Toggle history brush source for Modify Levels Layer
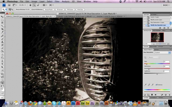Image resolution: width=172 pixels, height=107 pixels. tap(145, 20)
